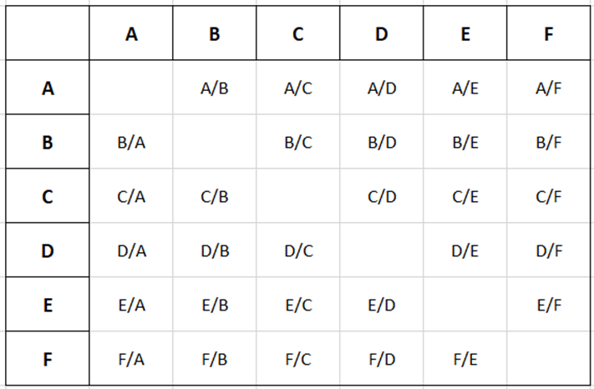
Task: Click the cell containing A/B
Action: point(215,88)
